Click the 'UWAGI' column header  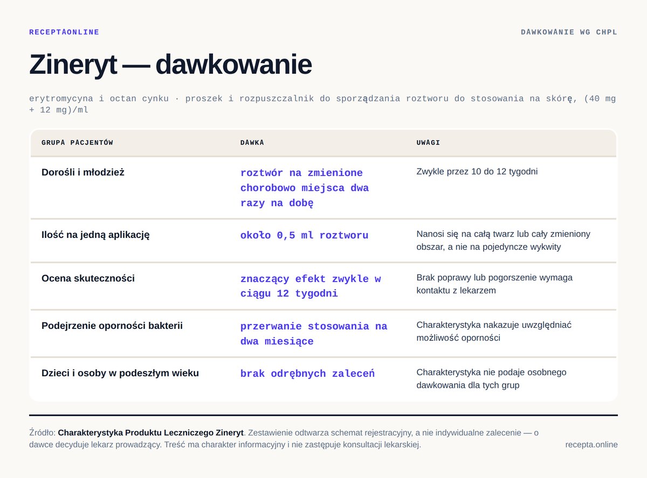click(x=428, y=143)
